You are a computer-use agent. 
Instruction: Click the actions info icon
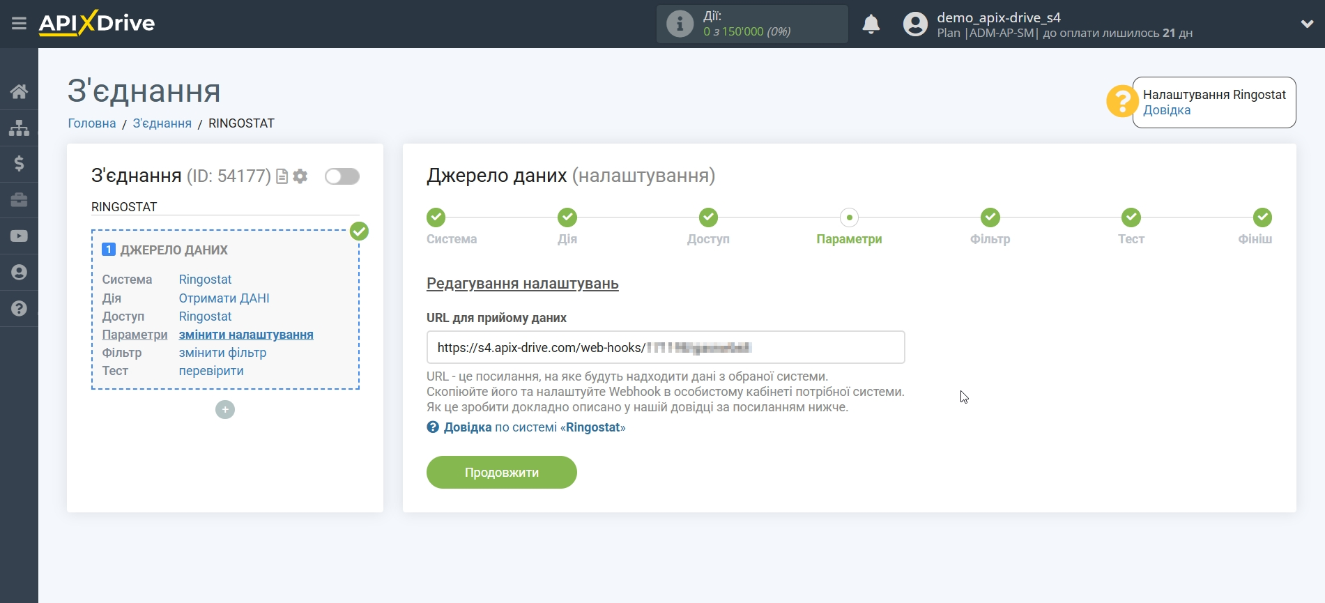(x=680, y=24)
